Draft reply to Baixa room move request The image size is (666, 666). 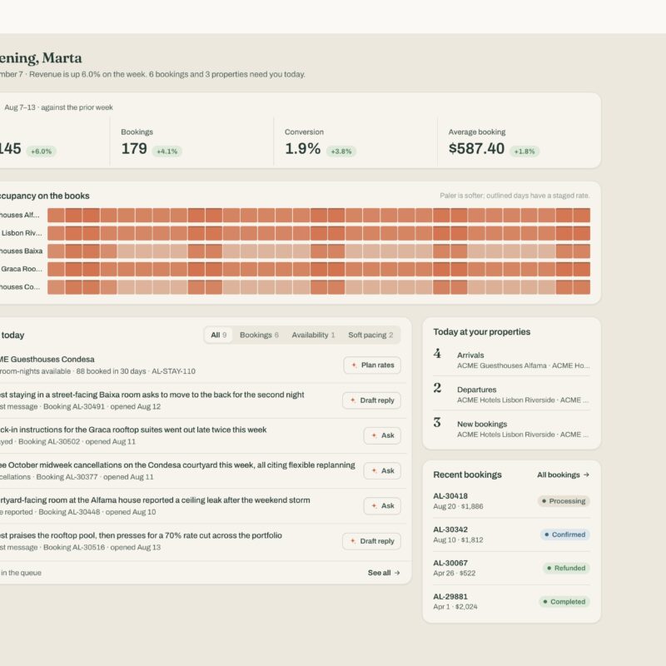(371, 400)
